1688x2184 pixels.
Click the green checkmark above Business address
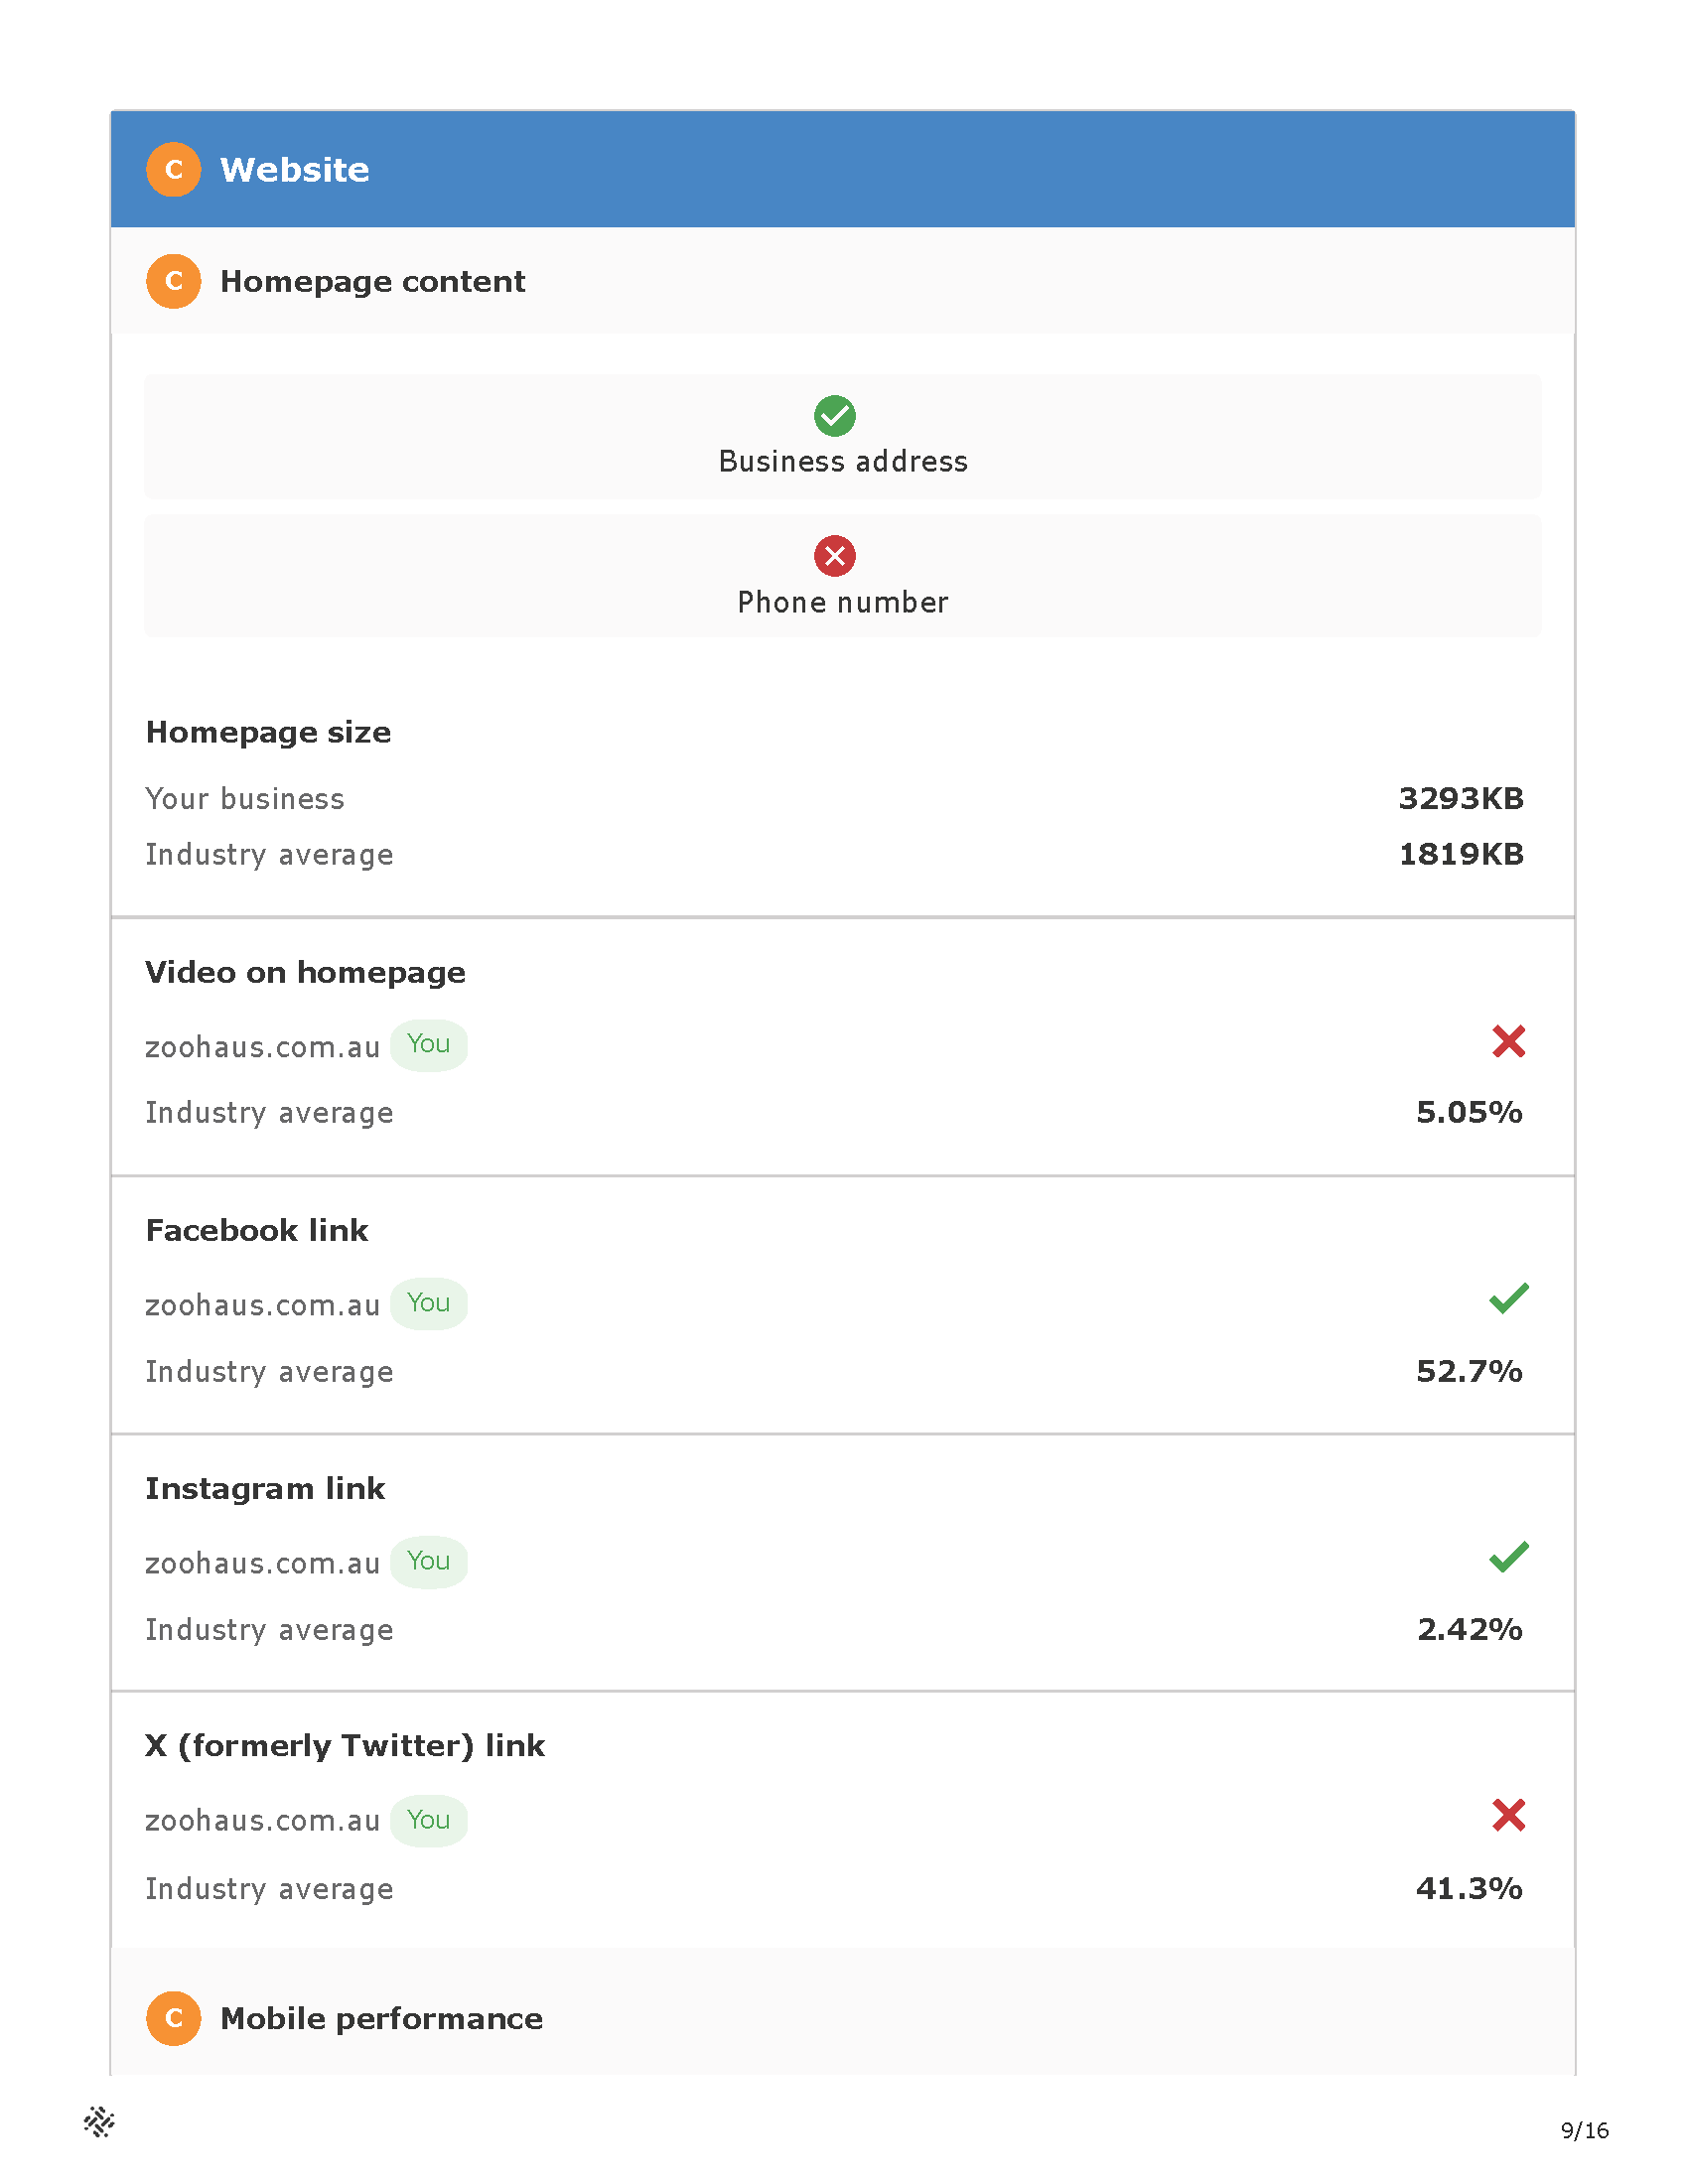click(x=834, y=416)
